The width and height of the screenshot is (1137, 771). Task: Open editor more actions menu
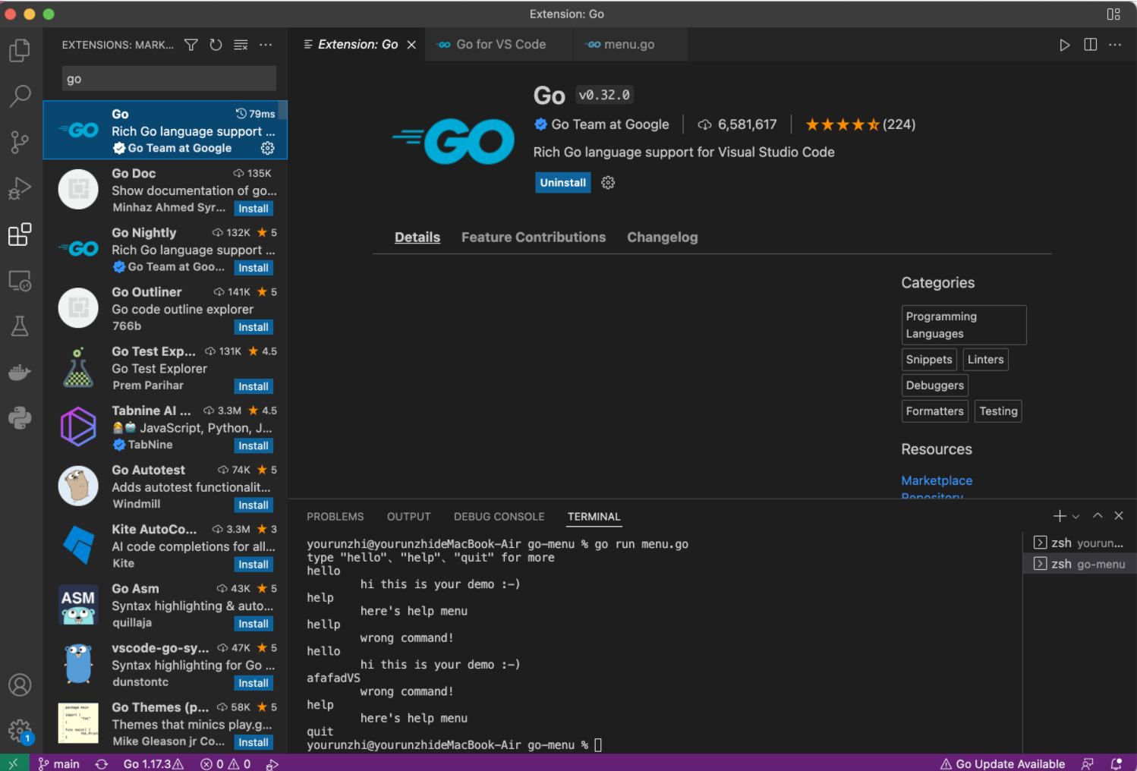coord(1115,45)
